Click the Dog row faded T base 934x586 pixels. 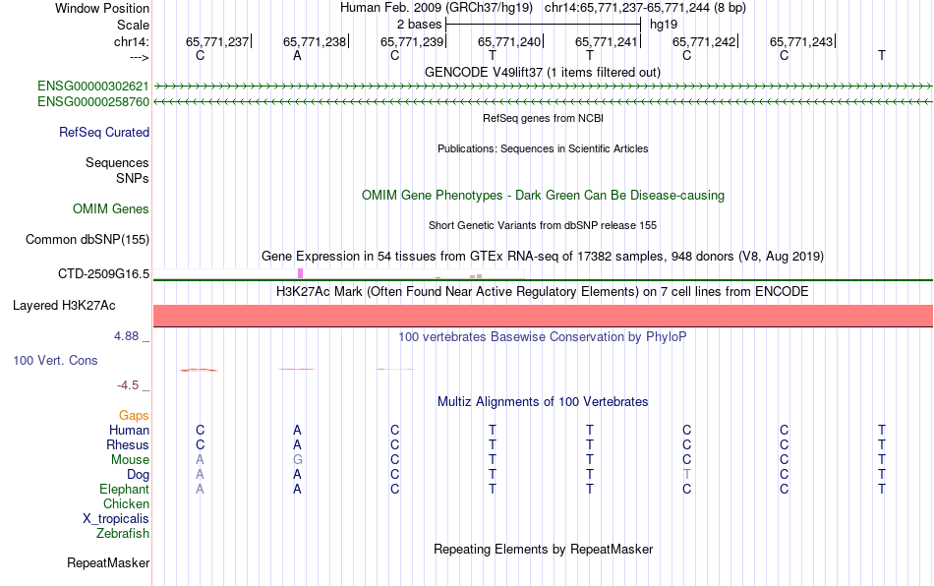tap(687, 475)
